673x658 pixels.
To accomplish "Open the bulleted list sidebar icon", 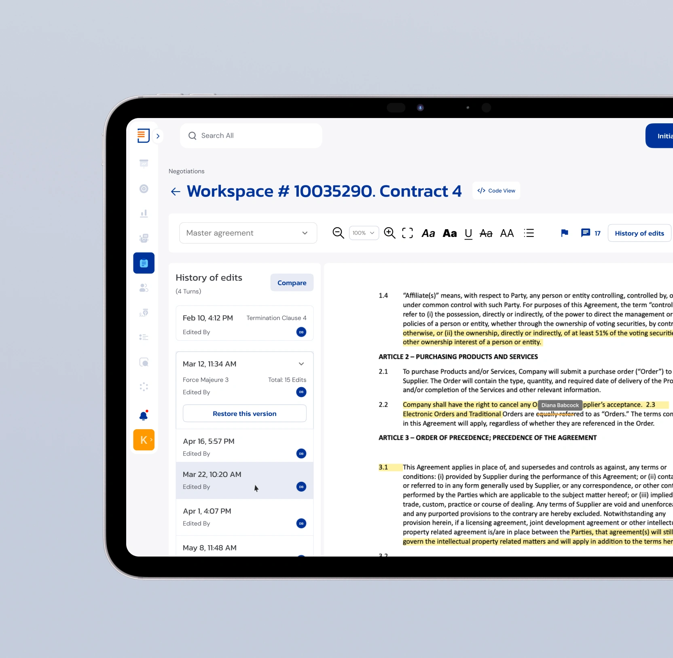I will 144,337.
